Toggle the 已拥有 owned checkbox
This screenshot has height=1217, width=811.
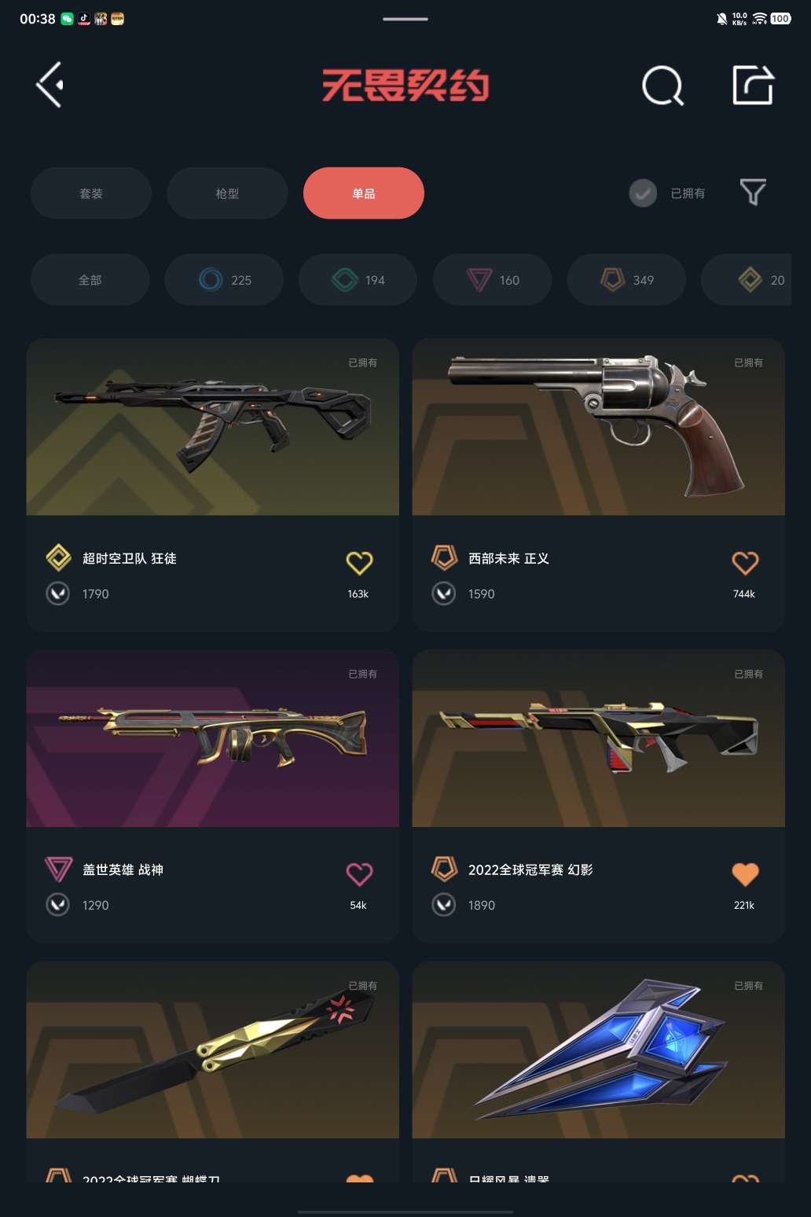click(643, 193)
